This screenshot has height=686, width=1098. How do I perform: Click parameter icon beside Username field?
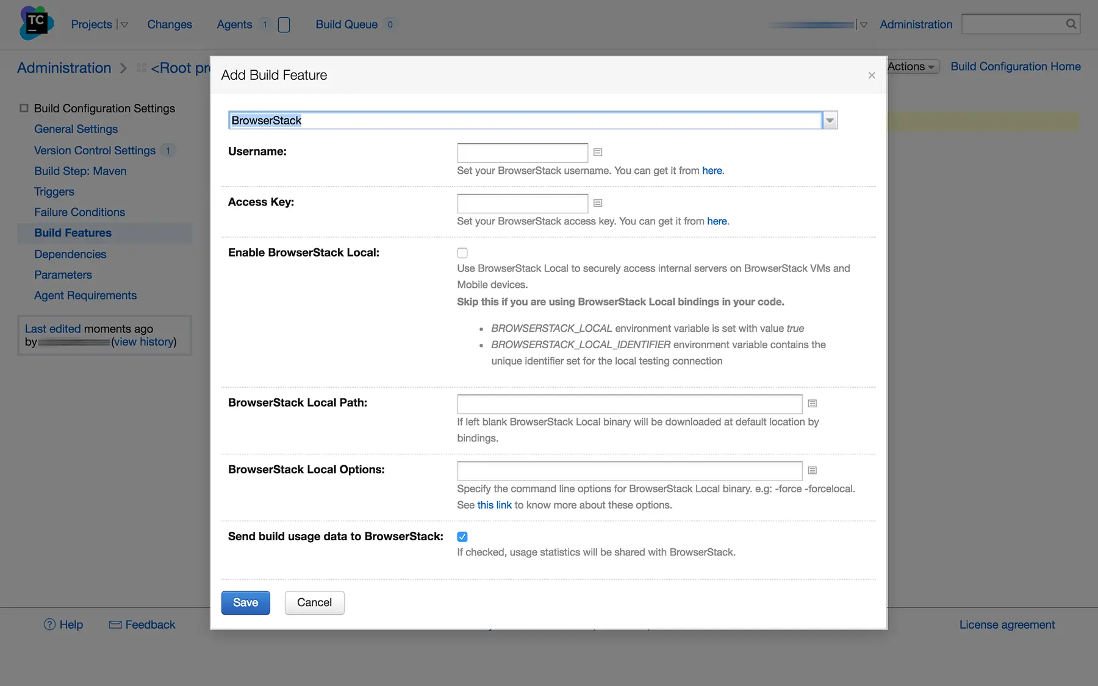598,152
